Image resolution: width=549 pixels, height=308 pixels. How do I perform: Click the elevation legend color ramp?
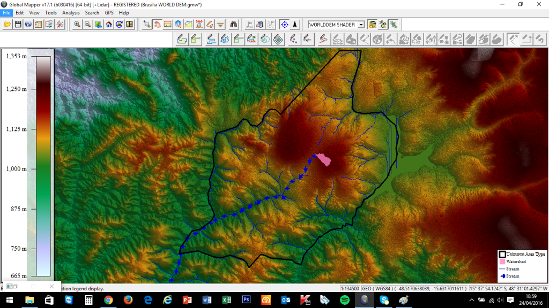[x=43, y=166]
